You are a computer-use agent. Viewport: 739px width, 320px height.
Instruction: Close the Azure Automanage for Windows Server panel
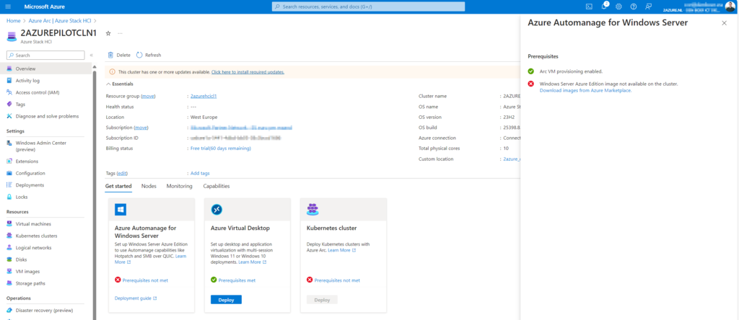(725, 23)
